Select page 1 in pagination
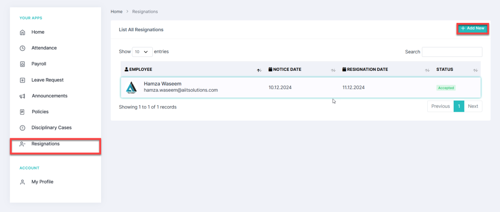500x212 pixels. pyautogui.click(x=458, y=106)
